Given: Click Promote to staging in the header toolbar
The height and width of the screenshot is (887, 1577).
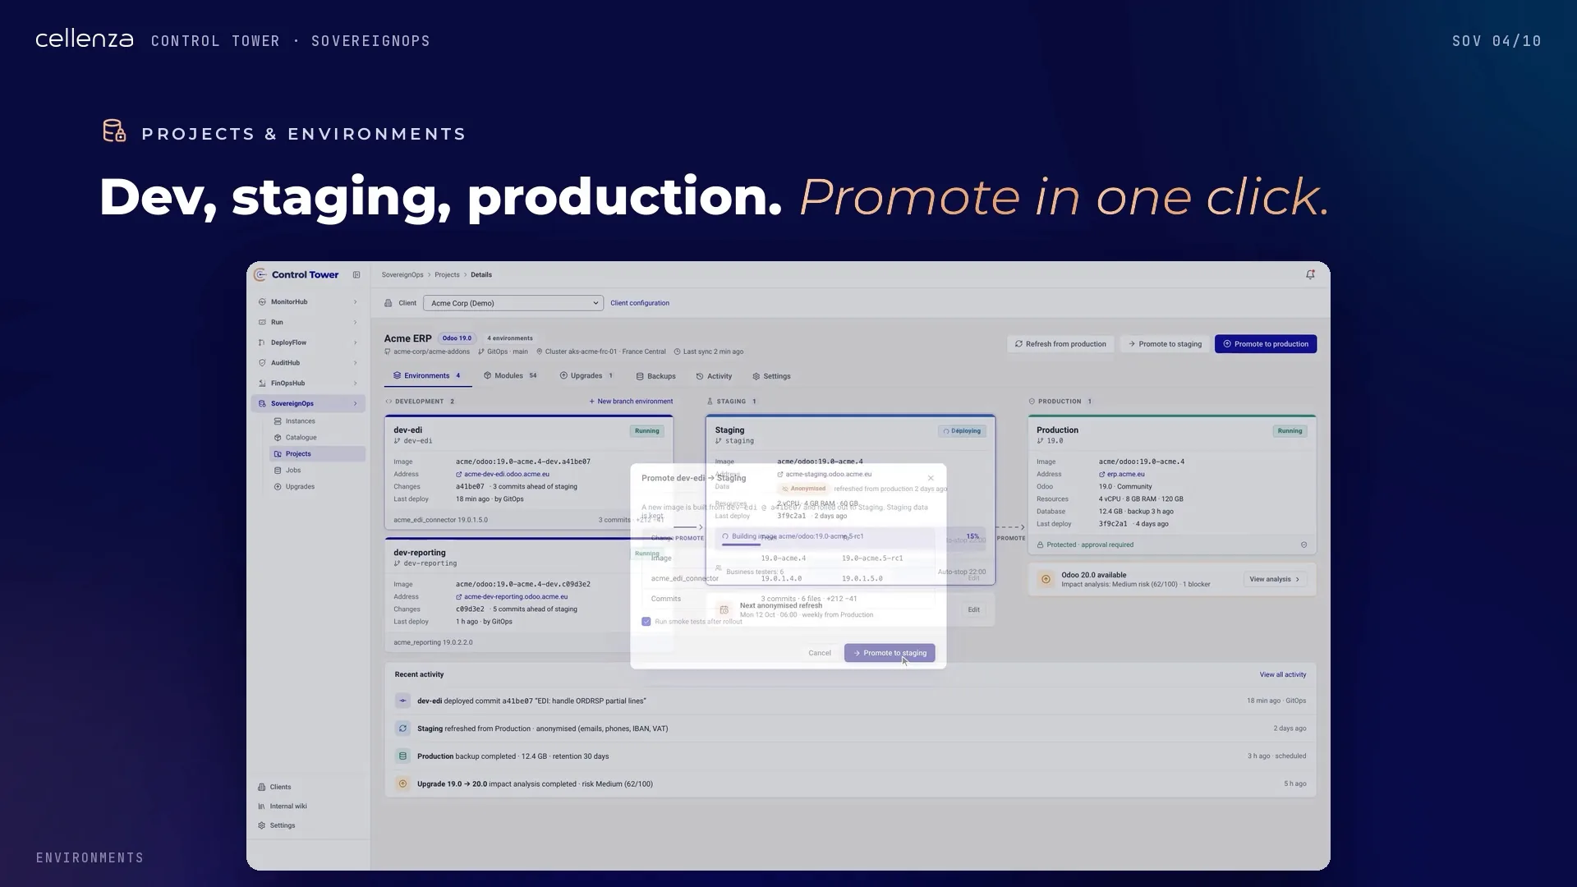Looking at the screenshot, I should click(x=1165, y=344).
